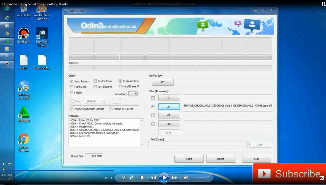Click the 'Enter CS for MD5' log line

[x=85, y=120]
